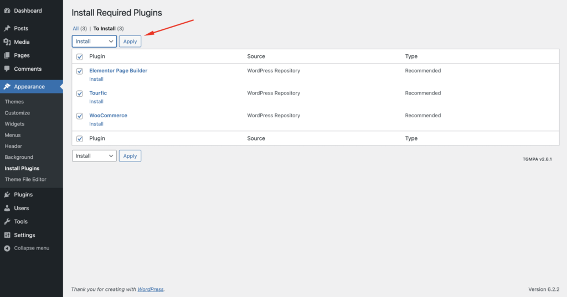Open the Theme File Editor

pyautogui.click(x=25, y=179)
